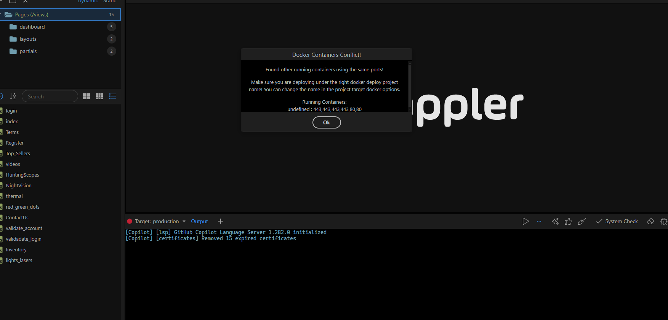The image size is (668, 320).
Task: Select the Dynamic tab
Action: coord(88,2)
